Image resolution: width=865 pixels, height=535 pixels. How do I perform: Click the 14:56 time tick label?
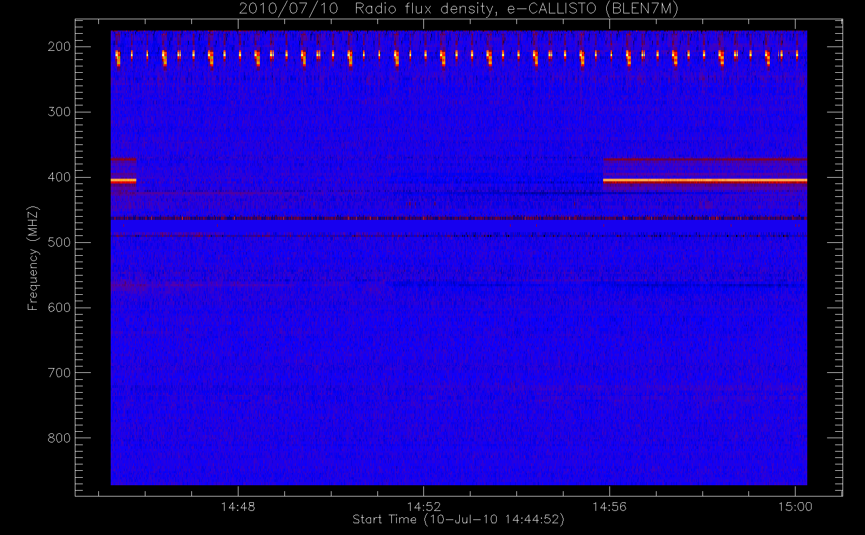[x=609, y=507]
